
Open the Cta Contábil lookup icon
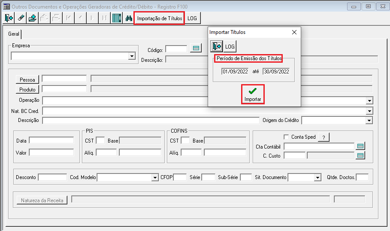pyautogui.click(x=360, y=146)
